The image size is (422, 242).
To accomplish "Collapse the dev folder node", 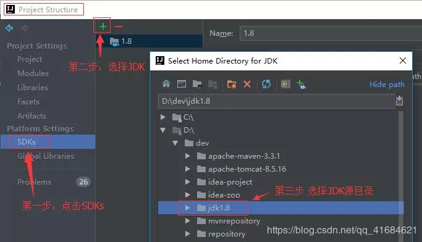I will [x=175, y=143].
